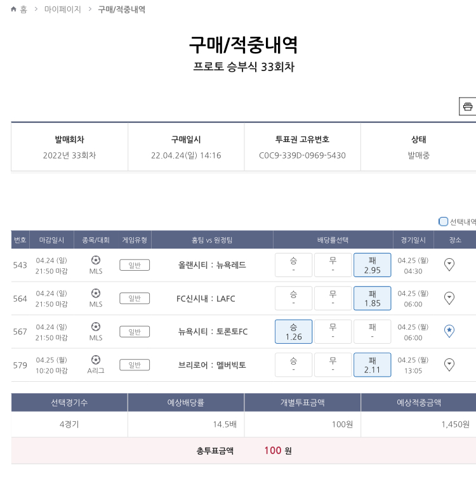Screen dimensions: 476x482
Task: Select 패 2.11 odds for match 579
Action: coord(373,365)
